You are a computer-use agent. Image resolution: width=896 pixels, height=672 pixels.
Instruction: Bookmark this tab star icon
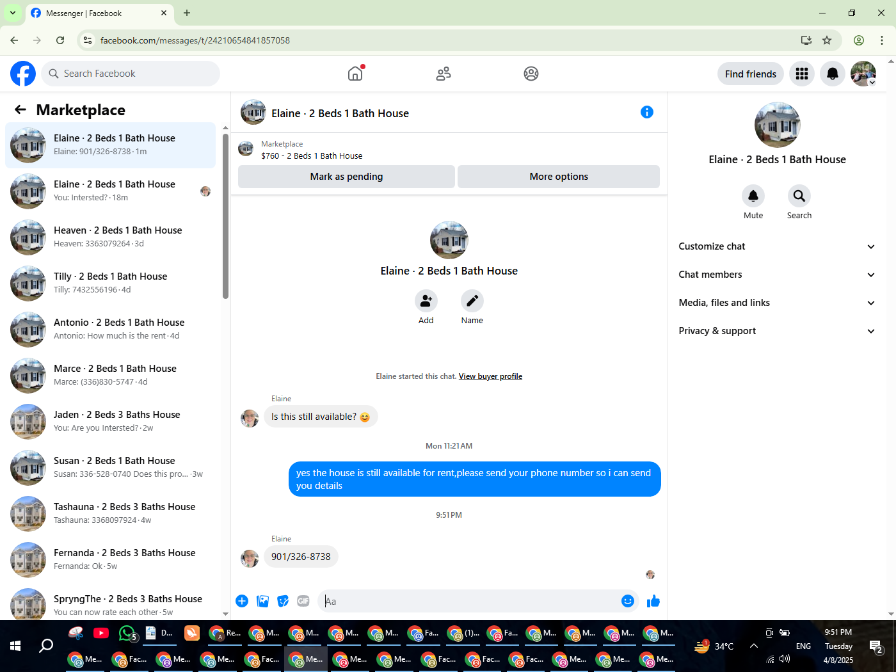[x=827, y=40]
